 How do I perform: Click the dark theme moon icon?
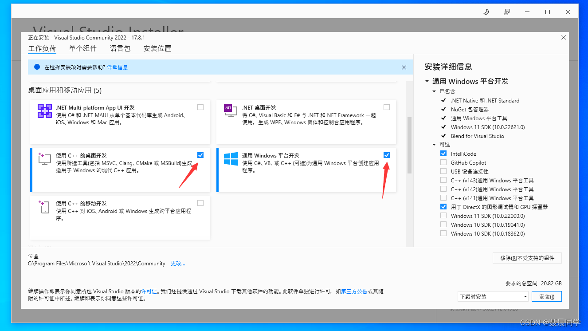point(486,12)
